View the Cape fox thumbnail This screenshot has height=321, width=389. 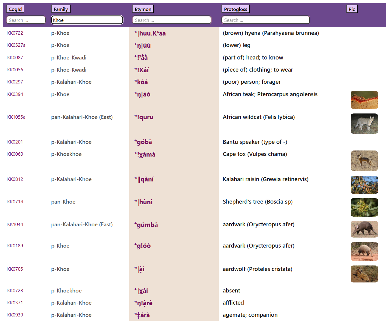click(x=364, y=161)
